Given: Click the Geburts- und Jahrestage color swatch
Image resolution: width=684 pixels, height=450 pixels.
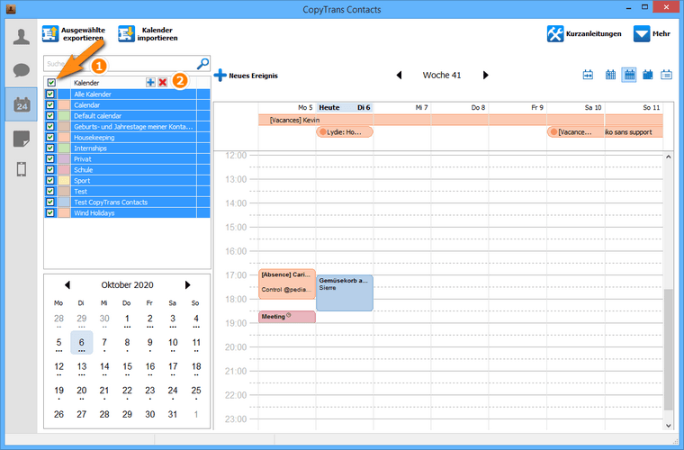Looking at the screenshot, I should click(64, 127).
